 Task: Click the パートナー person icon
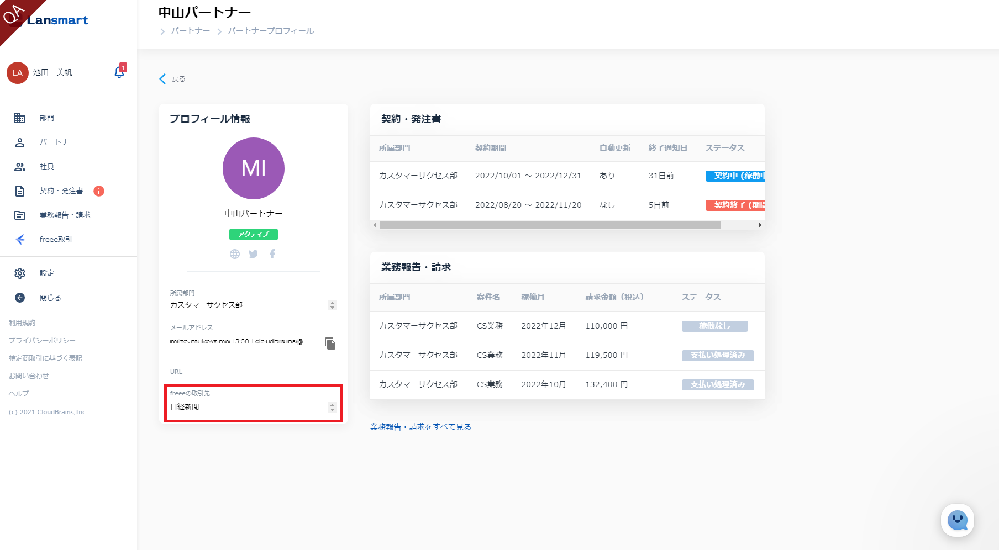point(20,142)
